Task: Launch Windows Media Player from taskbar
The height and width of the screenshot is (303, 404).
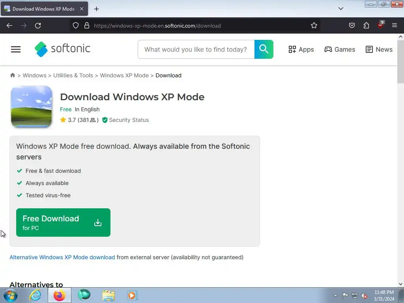Action: pyautogui.click(x=133, y=296)
